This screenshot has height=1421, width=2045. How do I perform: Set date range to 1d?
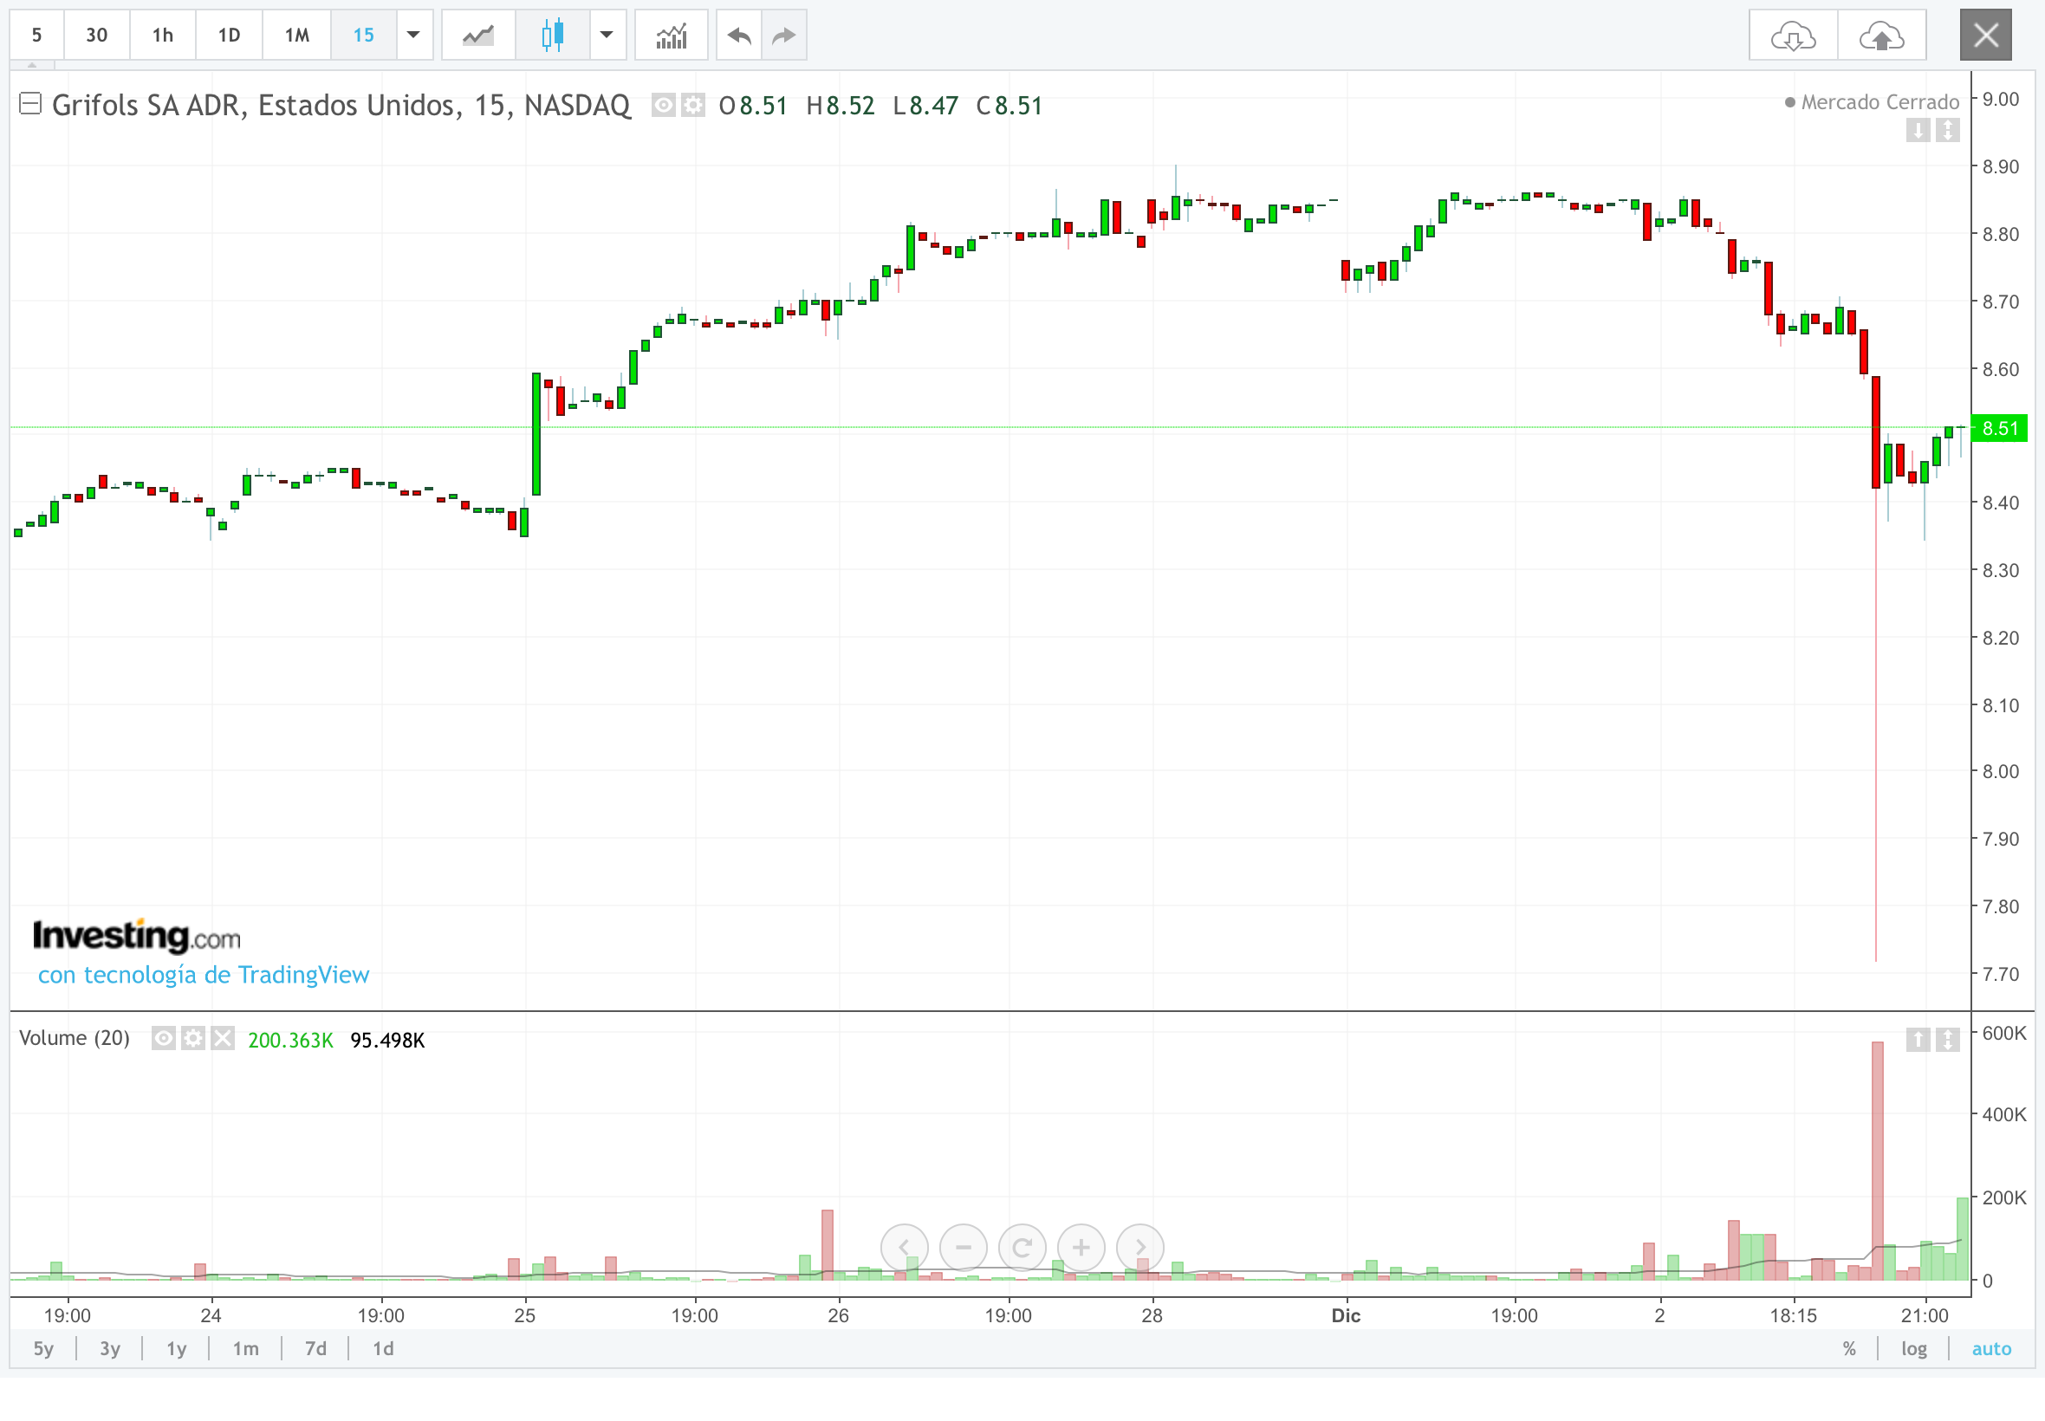(384, 1349)
